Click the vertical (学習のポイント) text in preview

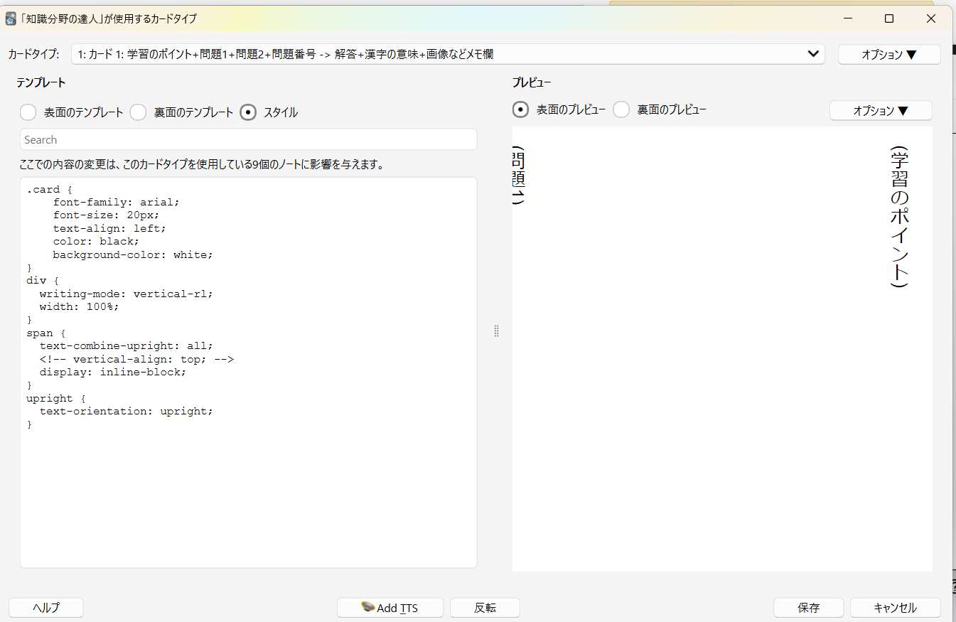click(899, 217)
